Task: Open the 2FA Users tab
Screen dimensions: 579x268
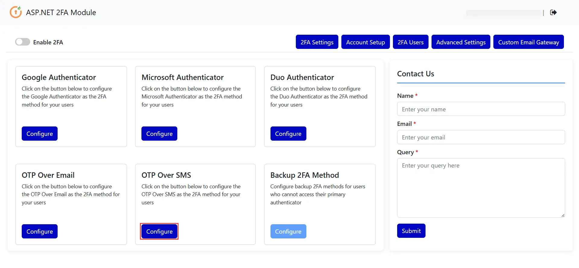Action: [410, 42]
